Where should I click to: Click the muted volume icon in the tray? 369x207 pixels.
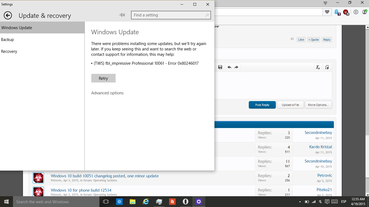pos(320,202)
